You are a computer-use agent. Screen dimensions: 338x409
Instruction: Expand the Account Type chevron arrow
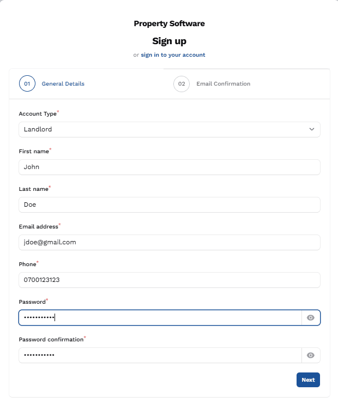tap(312, 129)
